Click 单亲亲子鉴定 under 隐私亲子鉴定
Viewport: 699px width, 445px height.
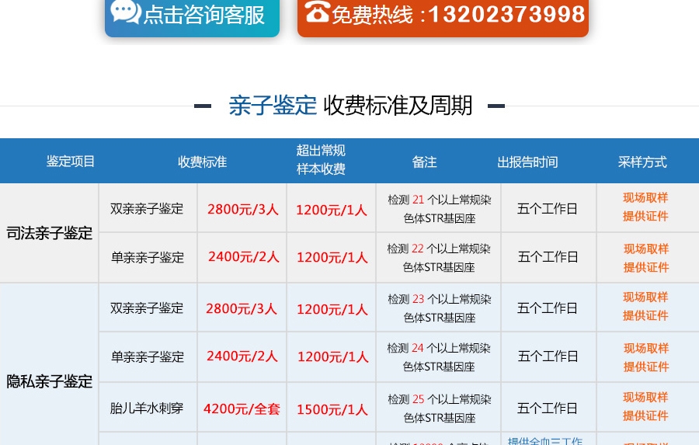point(148,356)
